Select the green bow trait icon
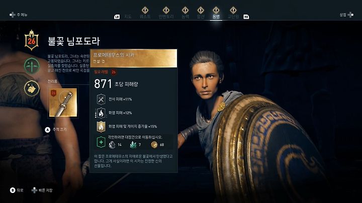The image size is (362, 203). (32, 66)
